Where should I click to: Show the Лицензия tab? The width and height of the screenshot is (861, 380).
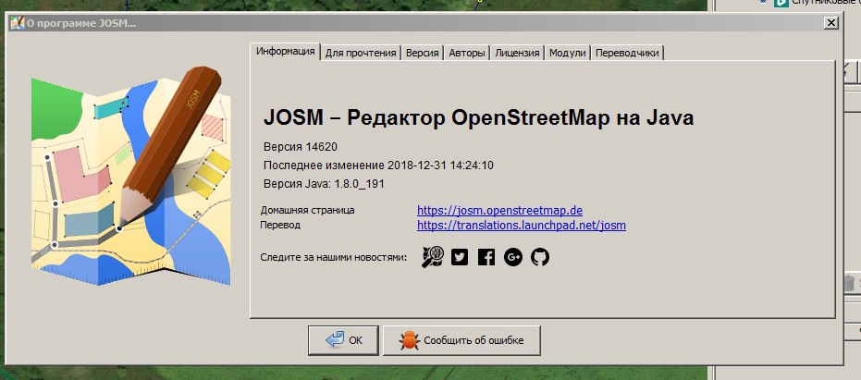[x=517, y=54]
